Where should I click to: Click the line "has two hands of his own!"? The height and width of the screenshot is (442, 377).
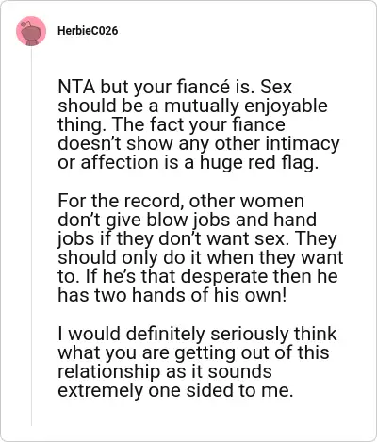172,295
